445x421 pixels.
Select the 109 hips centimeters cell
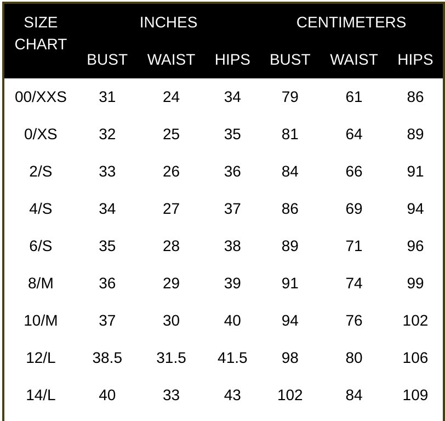415,395
